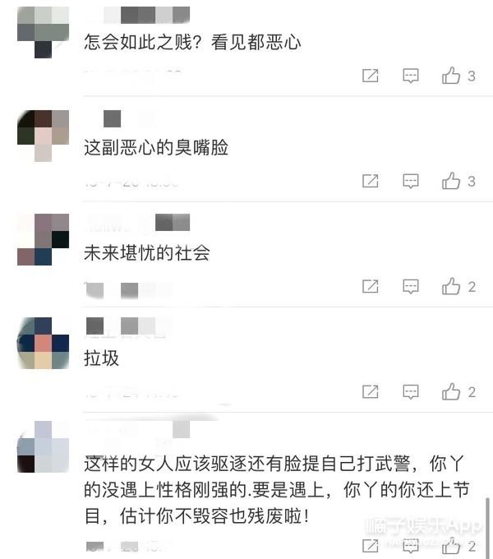
Task: Open avatar of '这副恶心的臭嘴脸' commenter
Action: [43, 136]
